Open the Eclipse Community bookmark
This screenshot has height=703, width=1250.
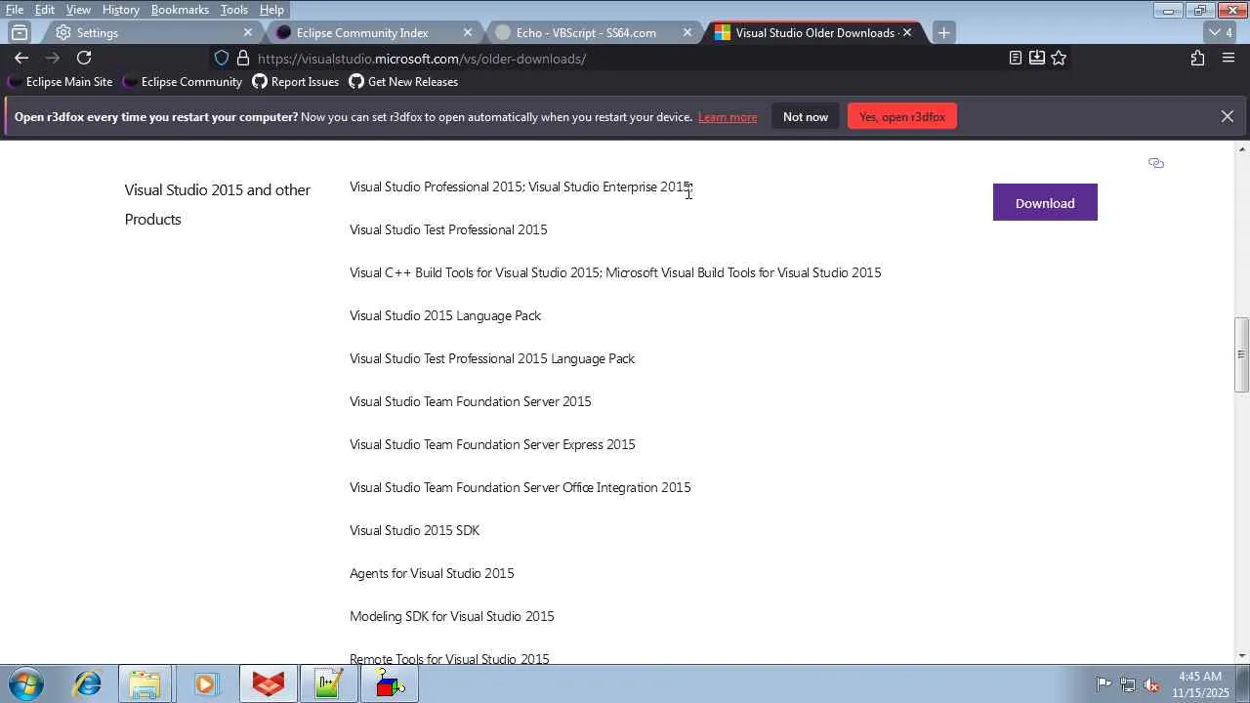click(x=182, y=82)
